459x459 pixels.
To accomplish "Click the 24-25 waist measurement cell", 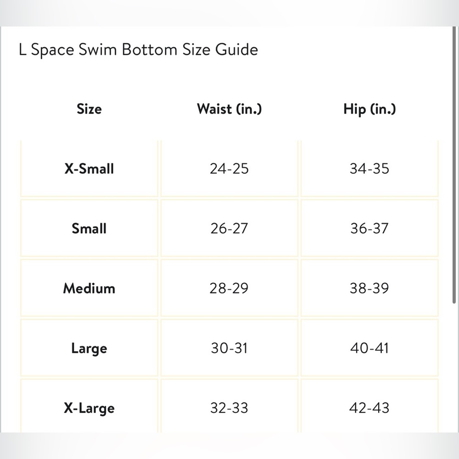I will [x=229, y=168].
